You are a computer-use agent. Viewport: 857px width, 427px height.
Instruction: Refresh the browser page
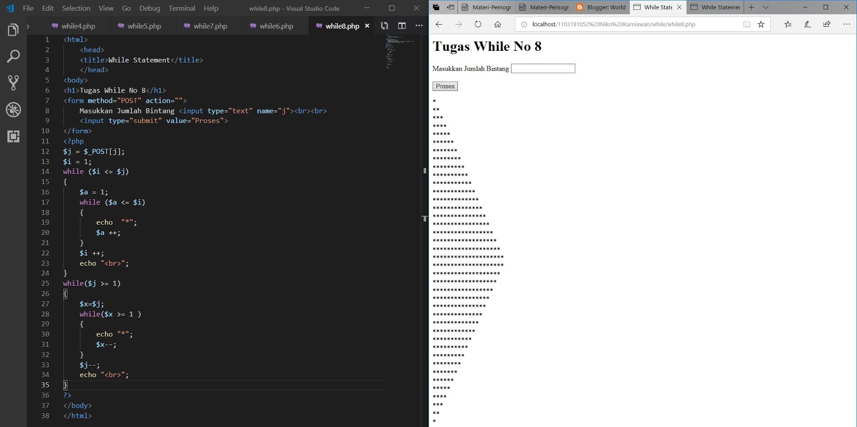(478, 24)
